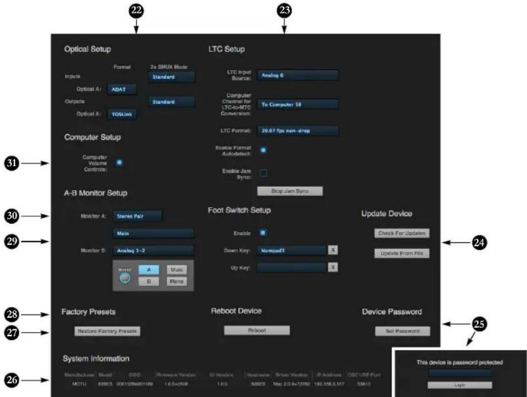The height and width of the screenshot is (397, 527).
Task: Click the LTC Setup heading
Action: 226,49
